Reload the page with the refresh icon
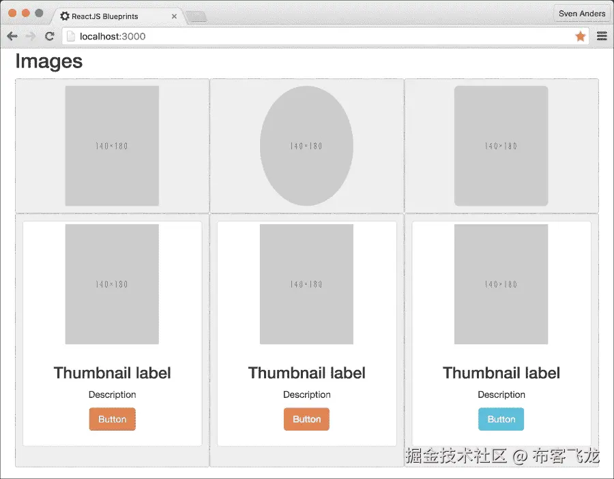614x479 pixels. (49, 36)
